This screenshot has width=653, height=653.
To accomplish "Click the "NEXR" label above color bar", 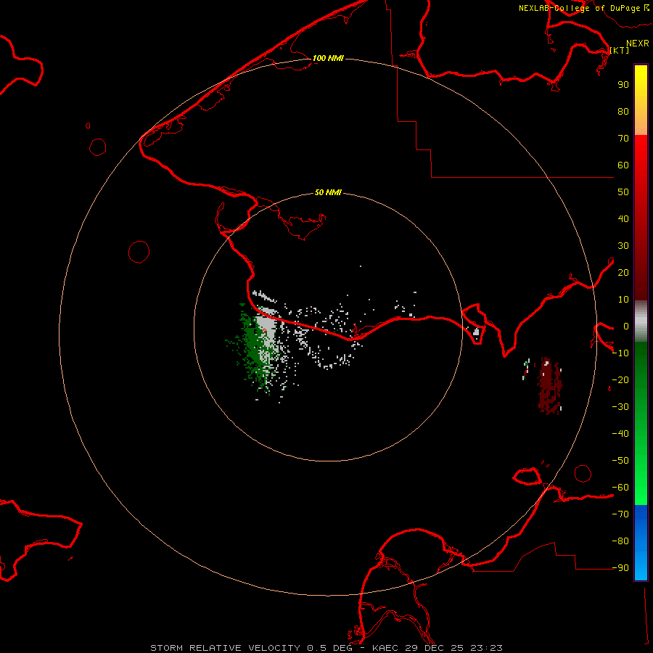I will tap(638, 44).
